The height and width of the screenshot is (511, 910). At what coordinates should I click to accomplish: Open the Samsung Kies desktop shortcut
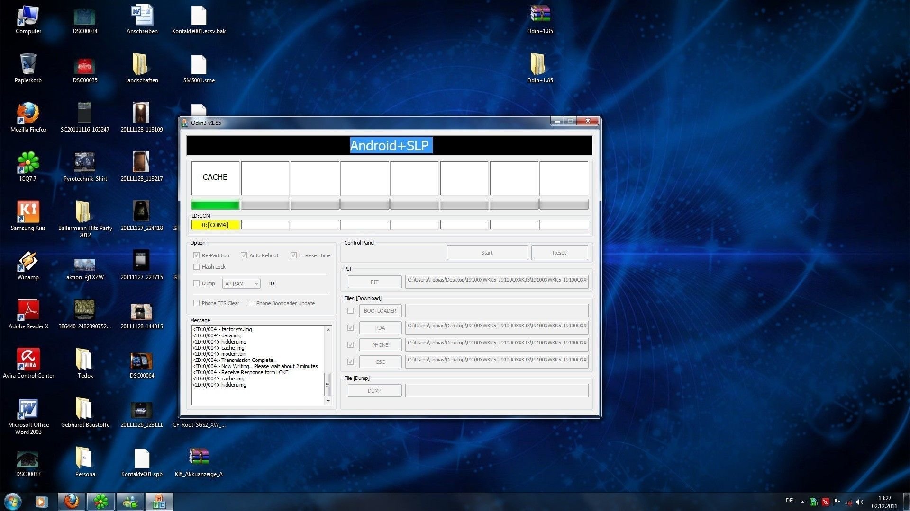coord(28,216)
